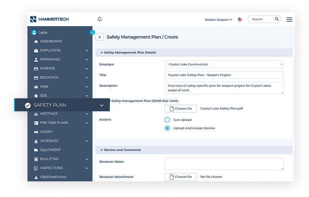This screenshot has height=197, width=309.
Task: Click the Bulletins clipboard icon
Action: click(36, 159)
